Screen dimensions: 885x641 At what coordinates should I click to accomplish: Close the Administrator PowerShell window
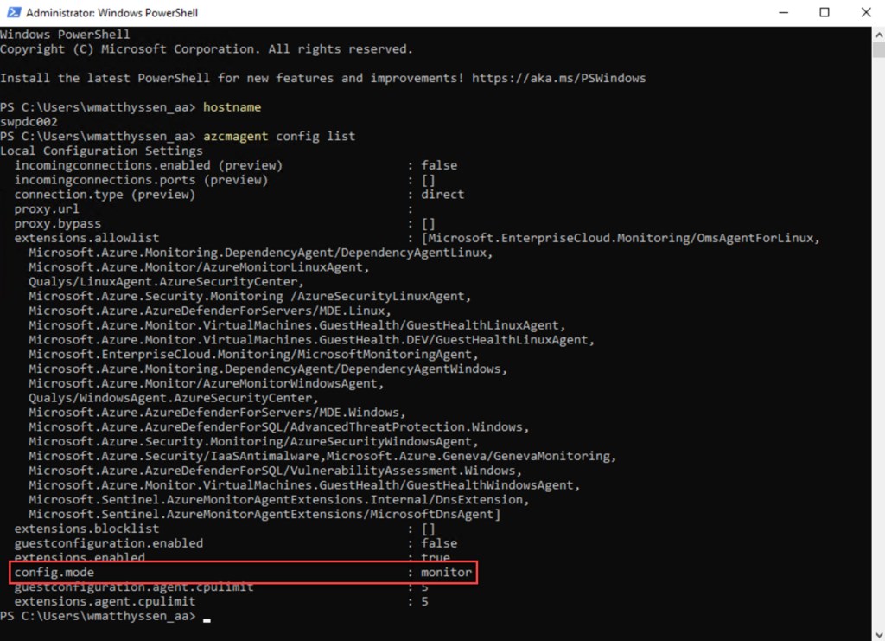click(x=863, y=13)
